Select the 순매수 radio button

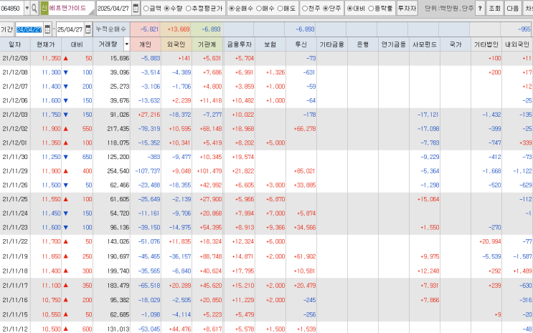(232, 9)
